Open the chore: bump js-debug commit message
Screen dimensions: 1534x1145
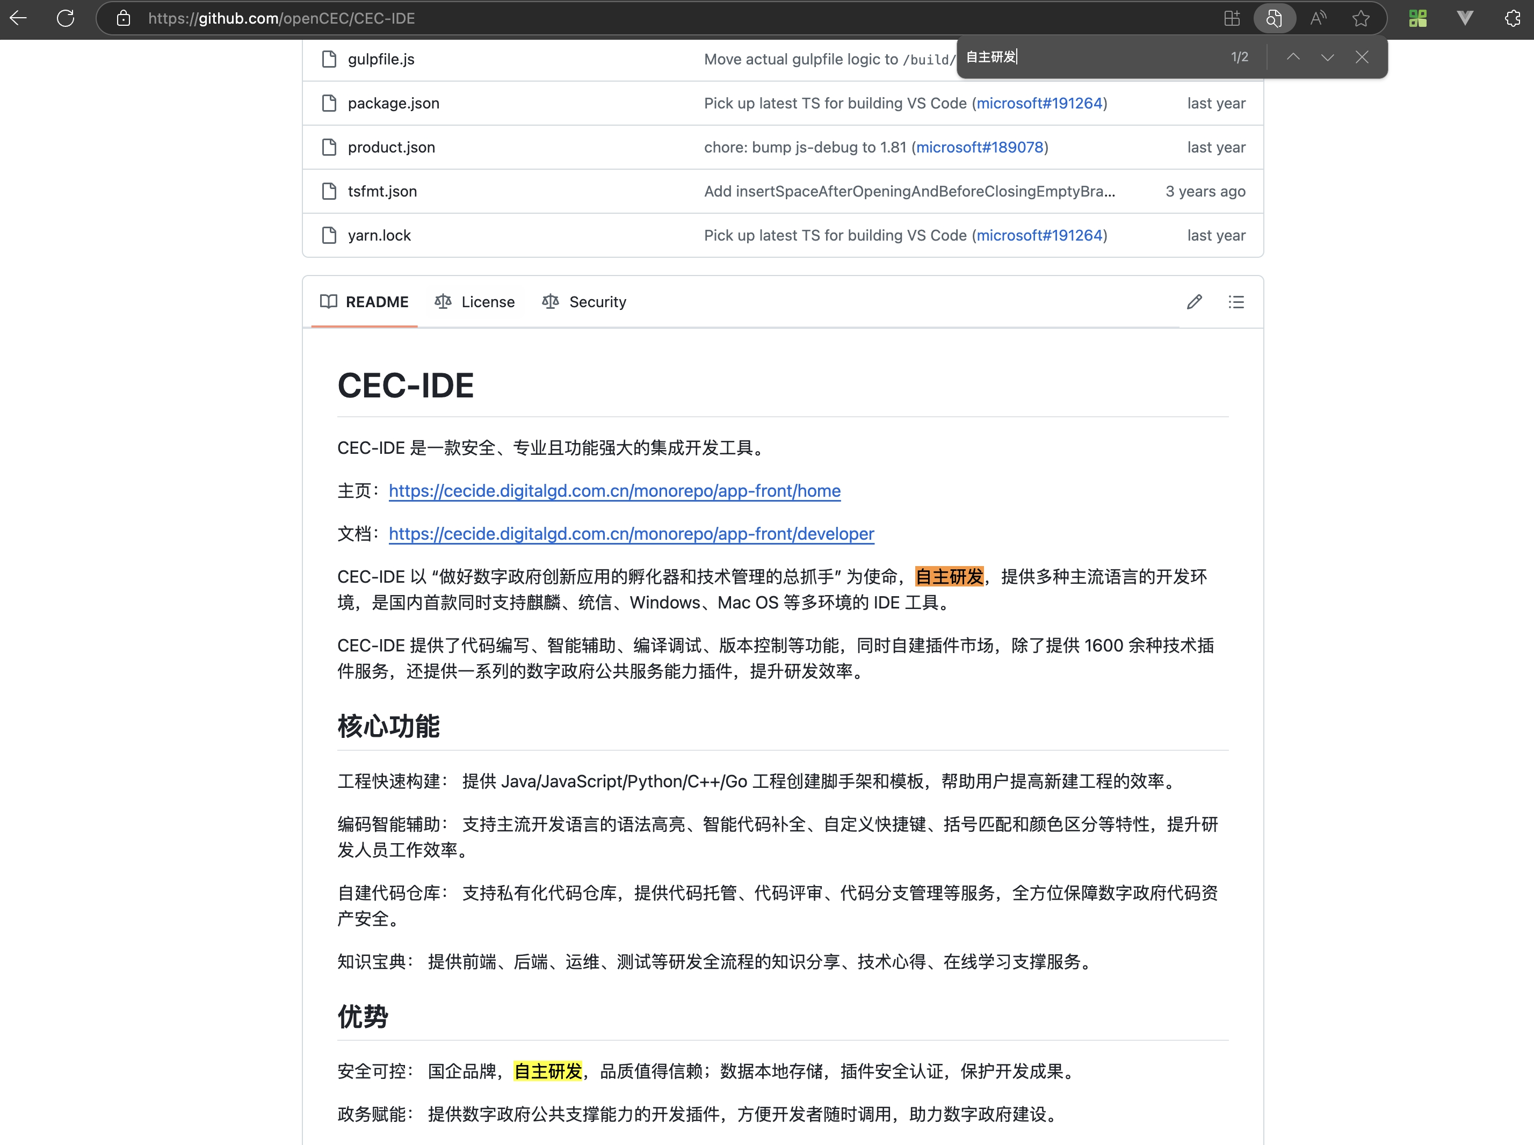point(807,147)
